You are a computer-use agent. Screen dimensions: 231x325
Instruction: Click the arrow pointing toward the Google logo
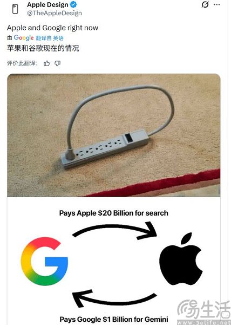(x=114, y=298)
